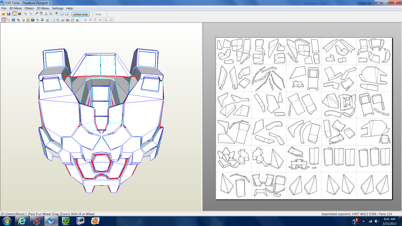
Task: Open the Settings menu
Action: pyautogui.click(x=57, y=8)
